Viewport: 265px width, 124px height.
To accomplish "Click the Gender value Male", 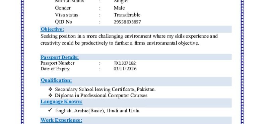I will pyautogui.click(x=119, y=8).
